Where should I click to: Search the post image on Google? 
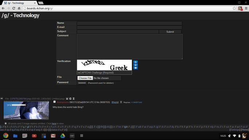[70, 99]
